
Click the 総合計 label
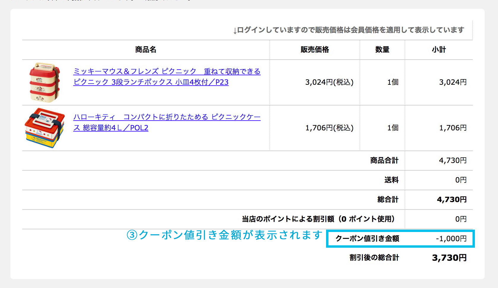pos(388,199)
